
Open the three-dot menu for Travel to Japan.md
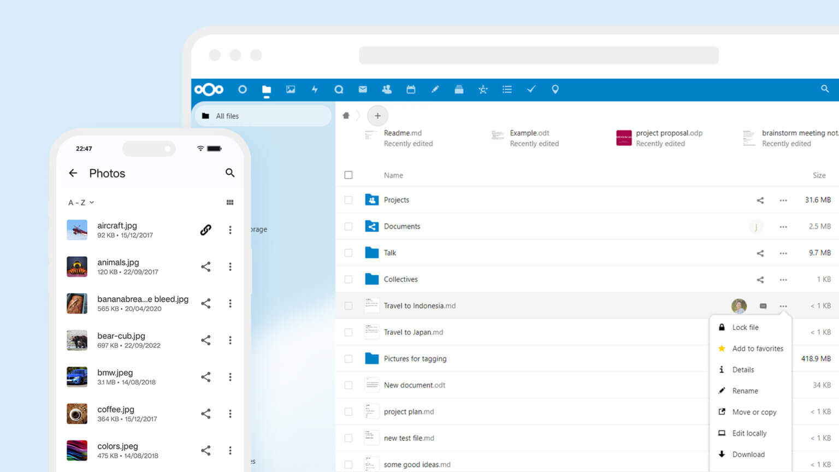pyautogui.click(x=783, y=332)
